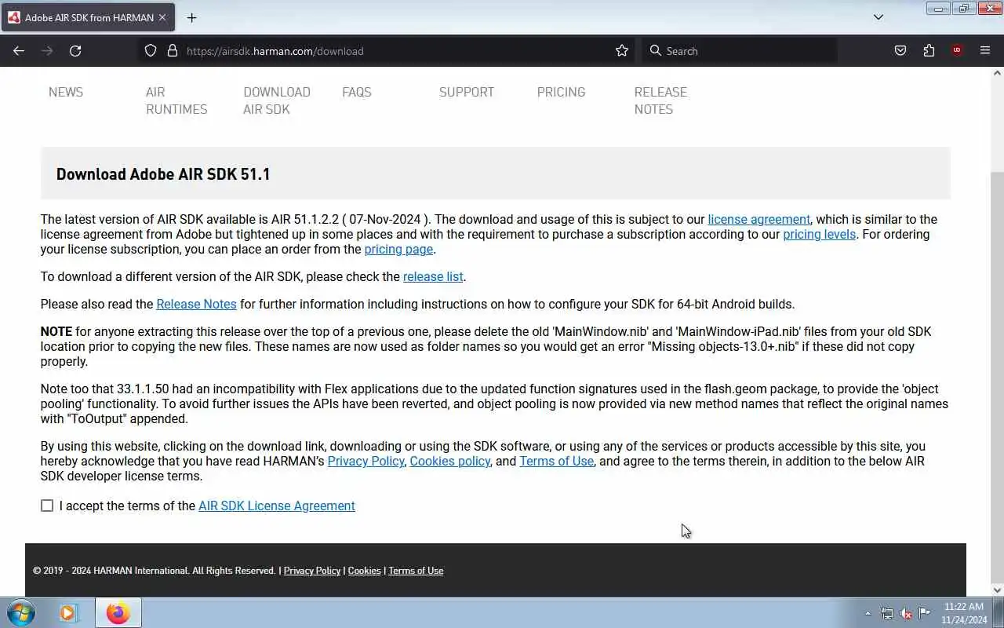Open the footer Privacy Policy link
The height and width of the screenshot is (628, 1004).
(312, 571)
